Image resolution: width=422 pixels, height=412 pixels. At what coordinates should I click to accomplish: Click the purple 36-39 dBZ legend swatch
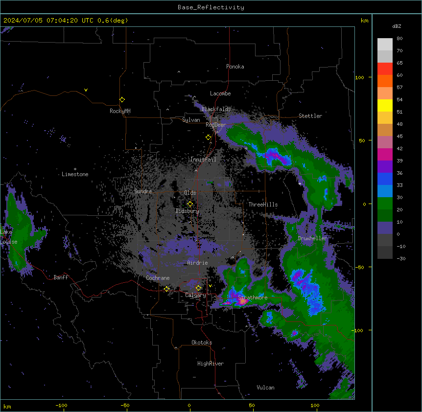[x=385, y=167]
